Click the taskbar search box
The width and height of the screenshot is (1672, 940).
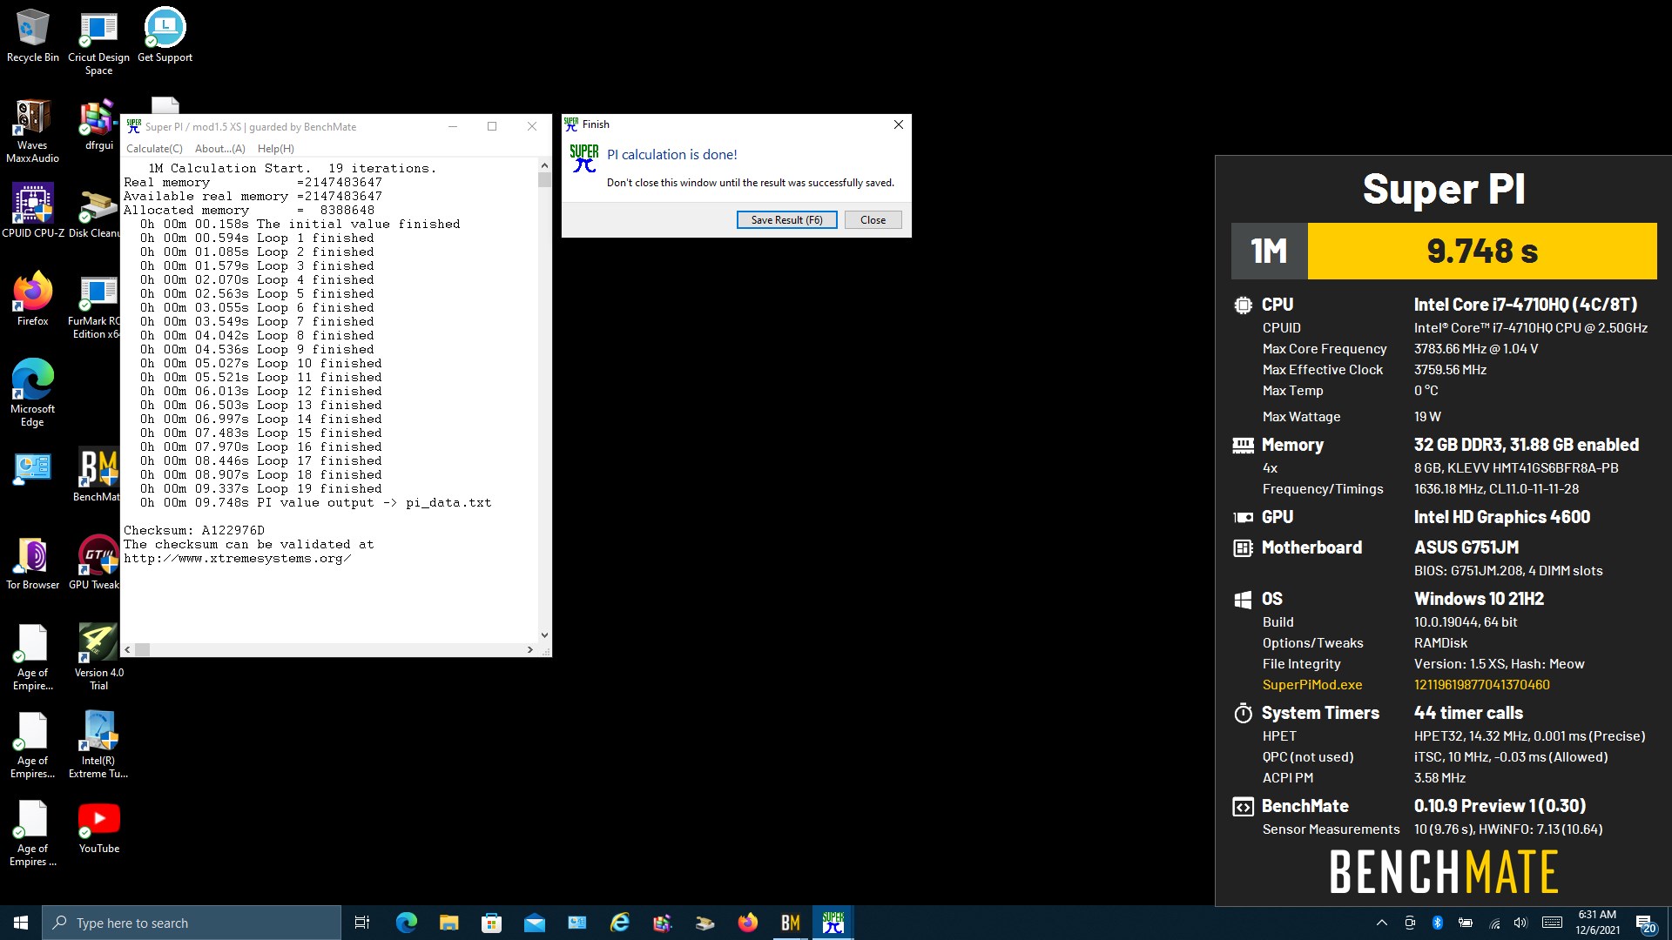192,923
